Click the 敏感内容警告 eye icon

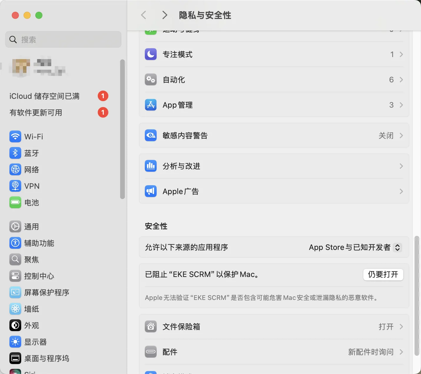tap(151, 136)
